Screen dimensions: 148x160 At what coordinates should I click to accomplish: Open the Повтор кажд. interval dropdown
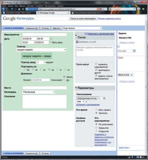(41, 62)
